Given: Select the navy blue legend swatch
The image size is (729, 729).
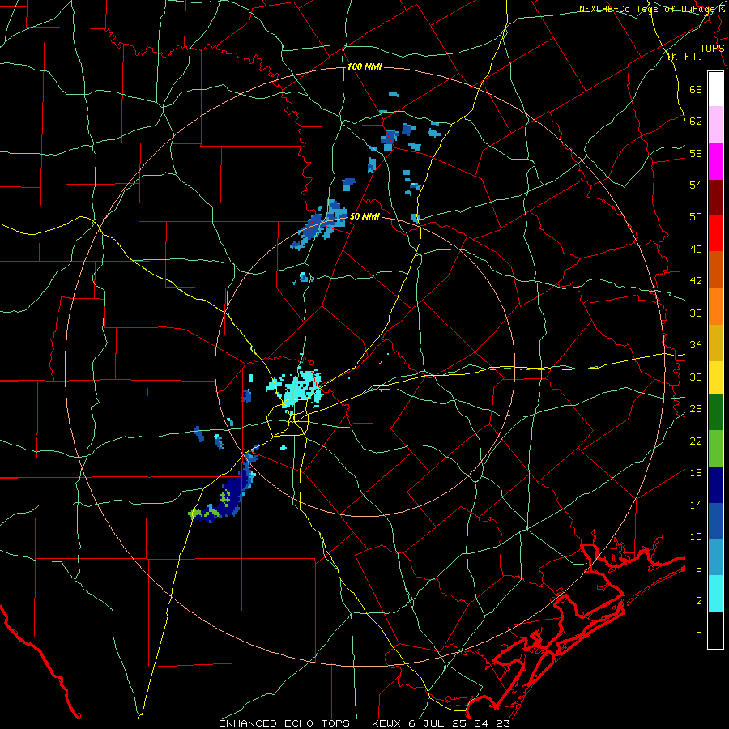Looking at the screenshot, I should point(715,485).
